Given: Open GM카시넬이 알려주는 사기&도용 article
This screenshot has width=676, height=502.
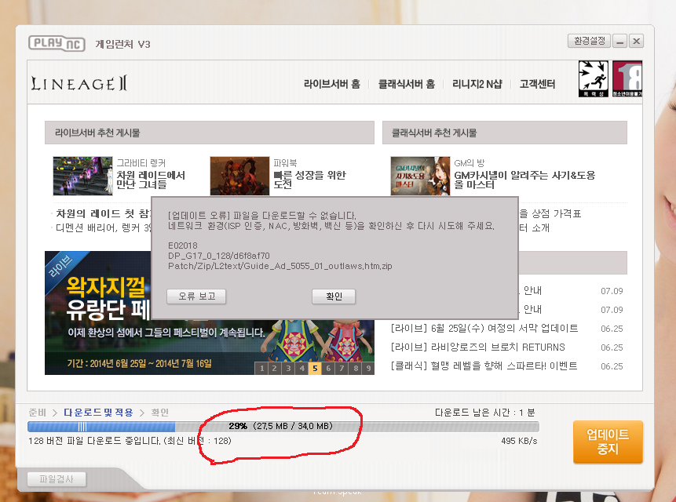Looking at the screenshot, I should click(524, 180).
